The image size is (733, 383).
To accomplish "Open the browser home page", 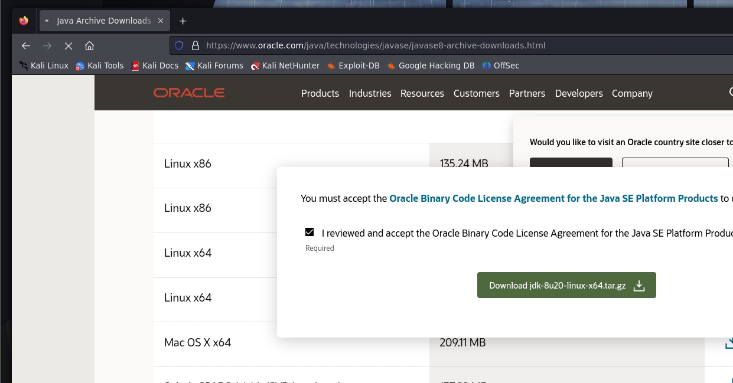I will coord(89,45).
